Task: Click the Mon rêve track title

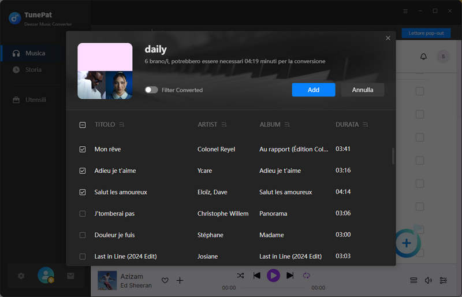Action: tap(107, 149)
